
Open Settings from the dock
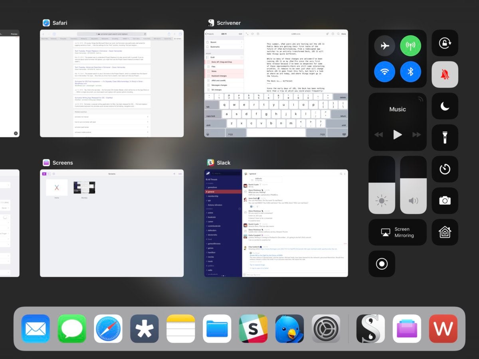click(x=326, y=329)
